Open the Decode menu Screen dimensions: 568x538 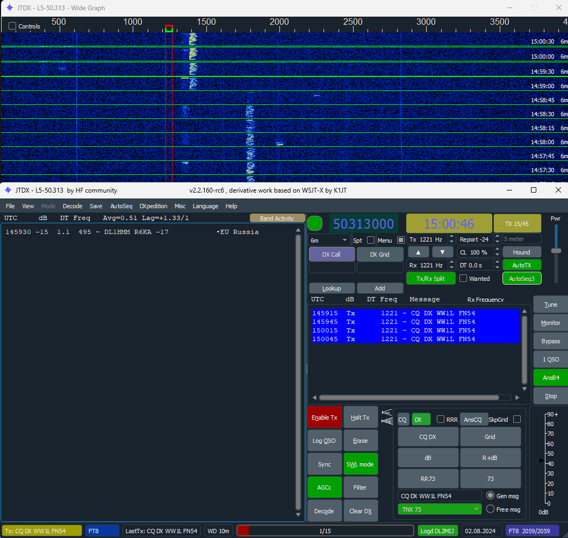[x=73, y=206]
